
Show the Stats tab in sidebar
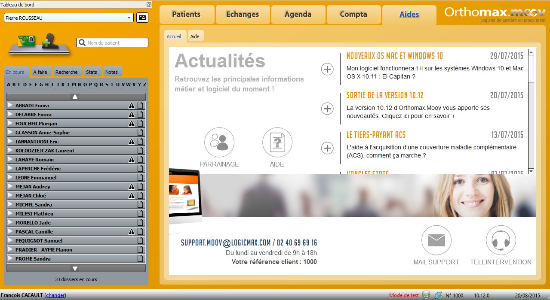tap(92, 72)
